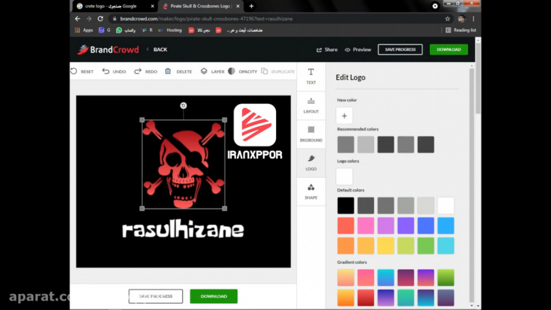
Task: Open the Text panel in sidebar
Action: 311,76
